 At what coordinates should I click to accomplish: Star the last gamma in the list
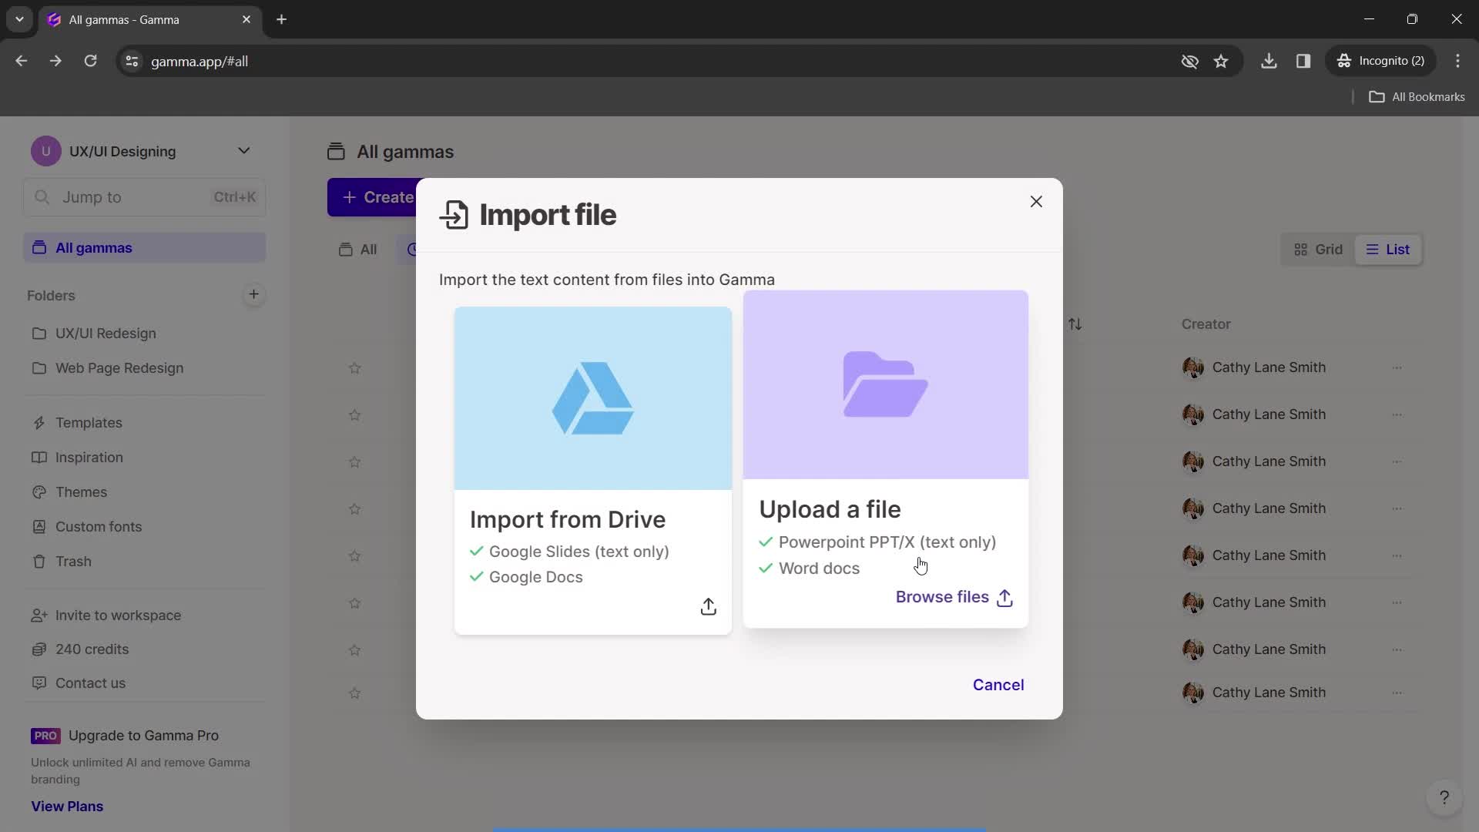pyautogui.click(x=354, y=693)
